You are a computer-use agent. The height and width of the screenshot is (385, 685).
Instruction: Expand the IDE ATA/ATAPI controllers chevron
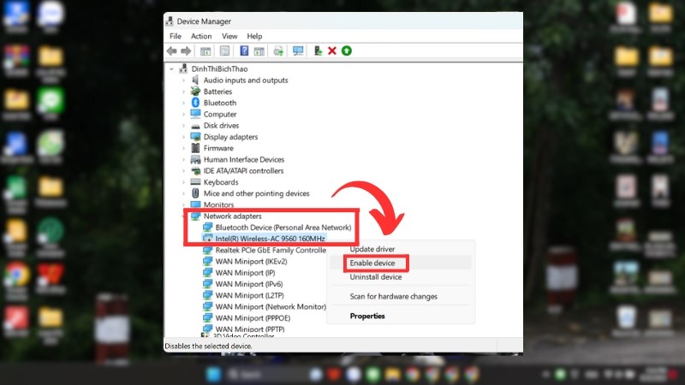183,171
